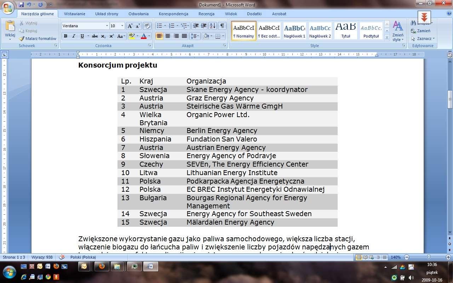Switch to the Wstawianie tab
Screen dimensions: 453x283
click(x=74, y=14)
